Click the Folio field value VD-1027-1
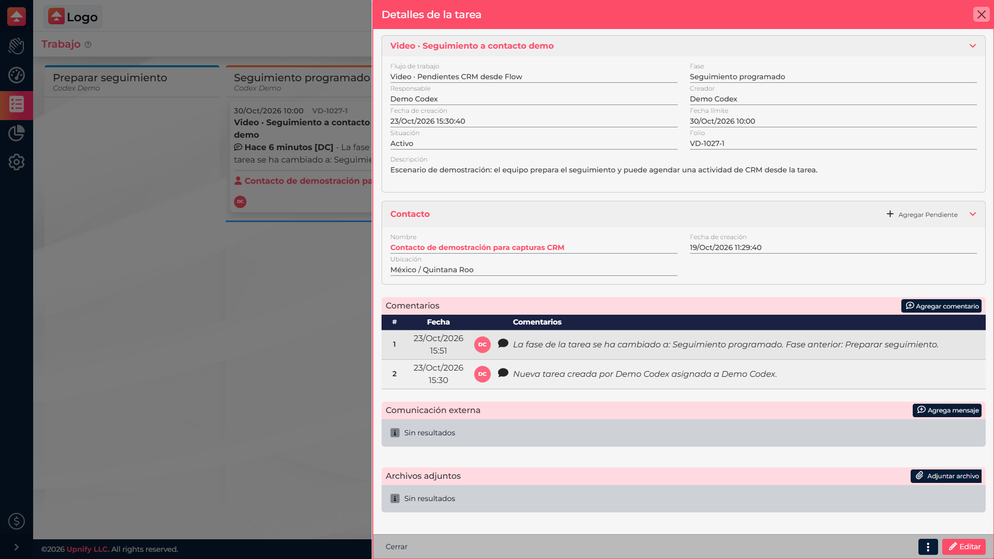 pos(707,143)
